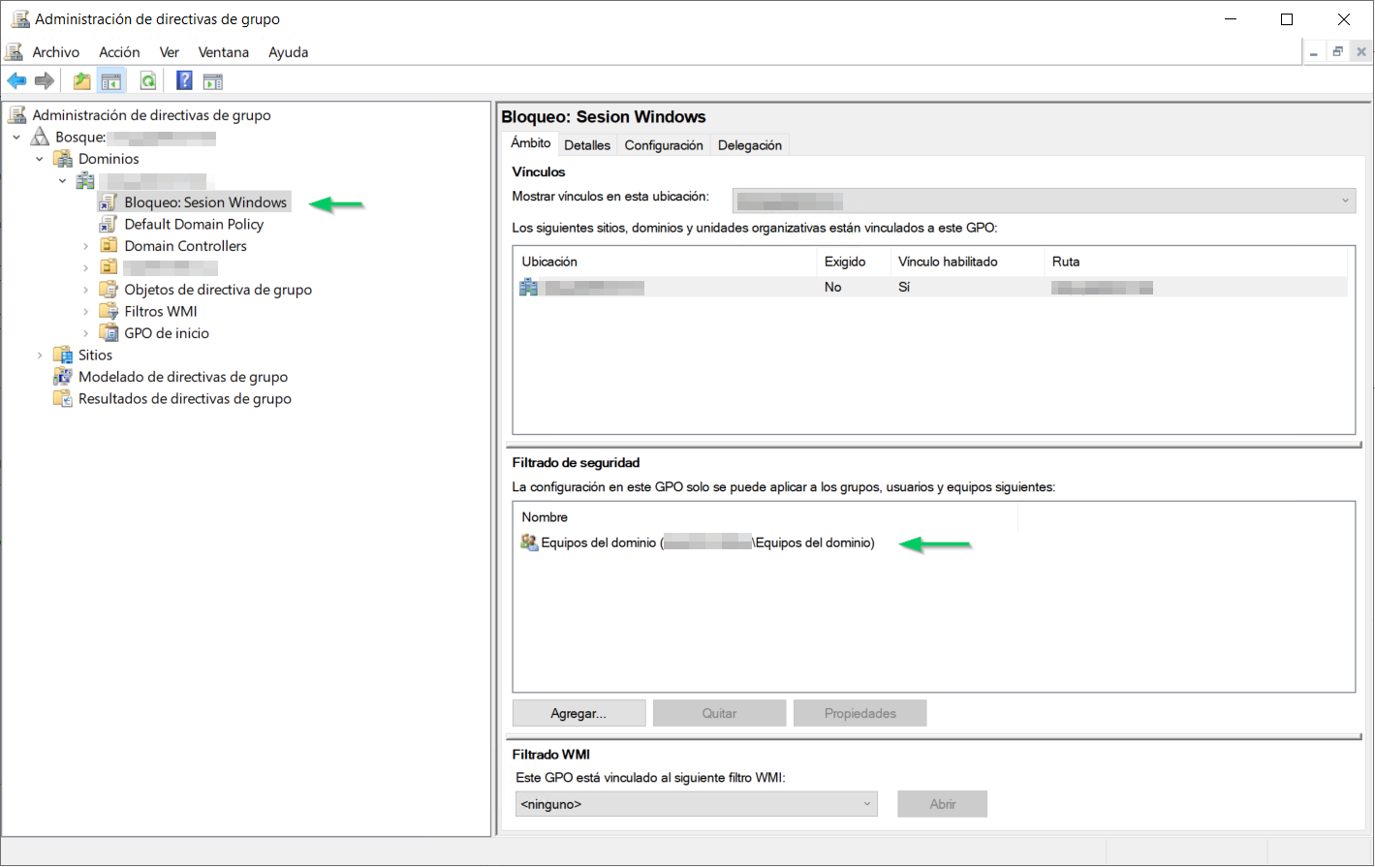Switch to the Detalles tab

coord(587,145)
